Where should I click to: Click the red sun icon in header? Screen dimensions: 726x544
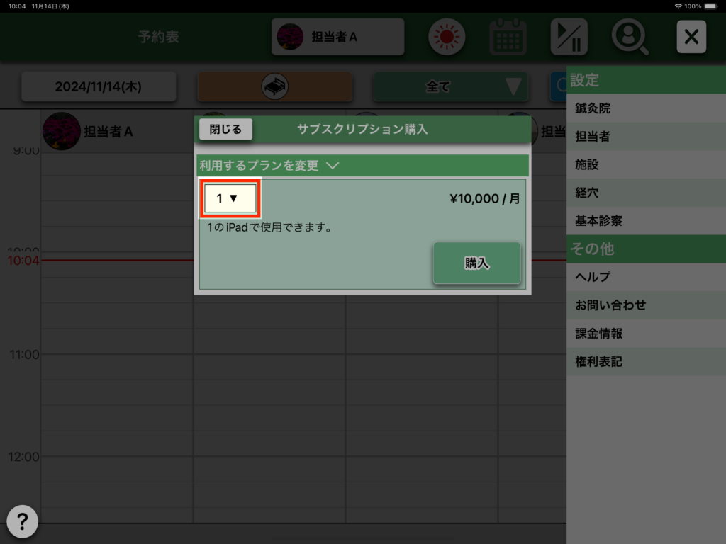[x=446, y=37]
